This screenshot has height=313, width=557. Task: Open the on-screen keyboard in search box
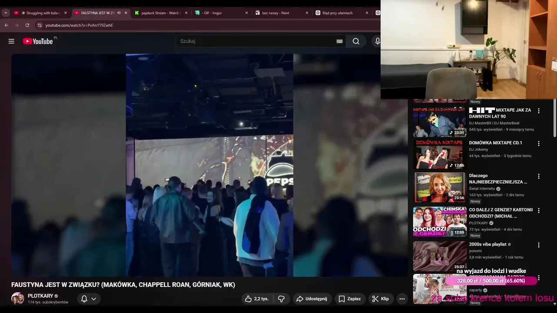click(x=339, y=41)
